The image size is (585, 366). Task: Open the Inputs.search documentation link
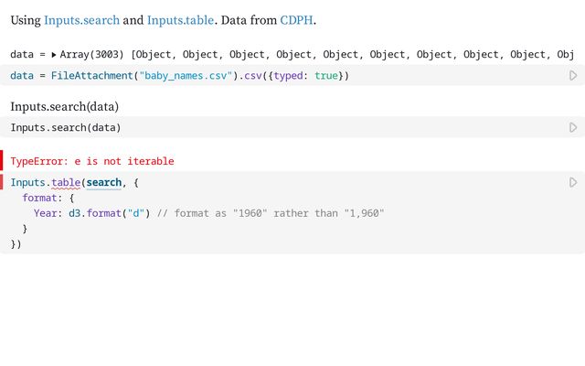click(x=81, y=19)
